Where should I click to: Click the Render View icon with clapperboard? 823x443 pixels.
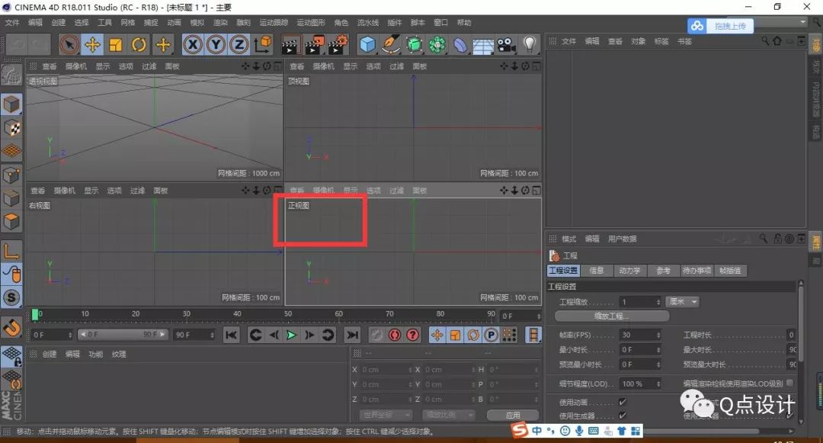coord(291,44)
